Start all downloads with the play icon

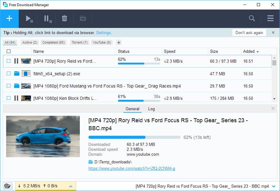tap(29, 19)
